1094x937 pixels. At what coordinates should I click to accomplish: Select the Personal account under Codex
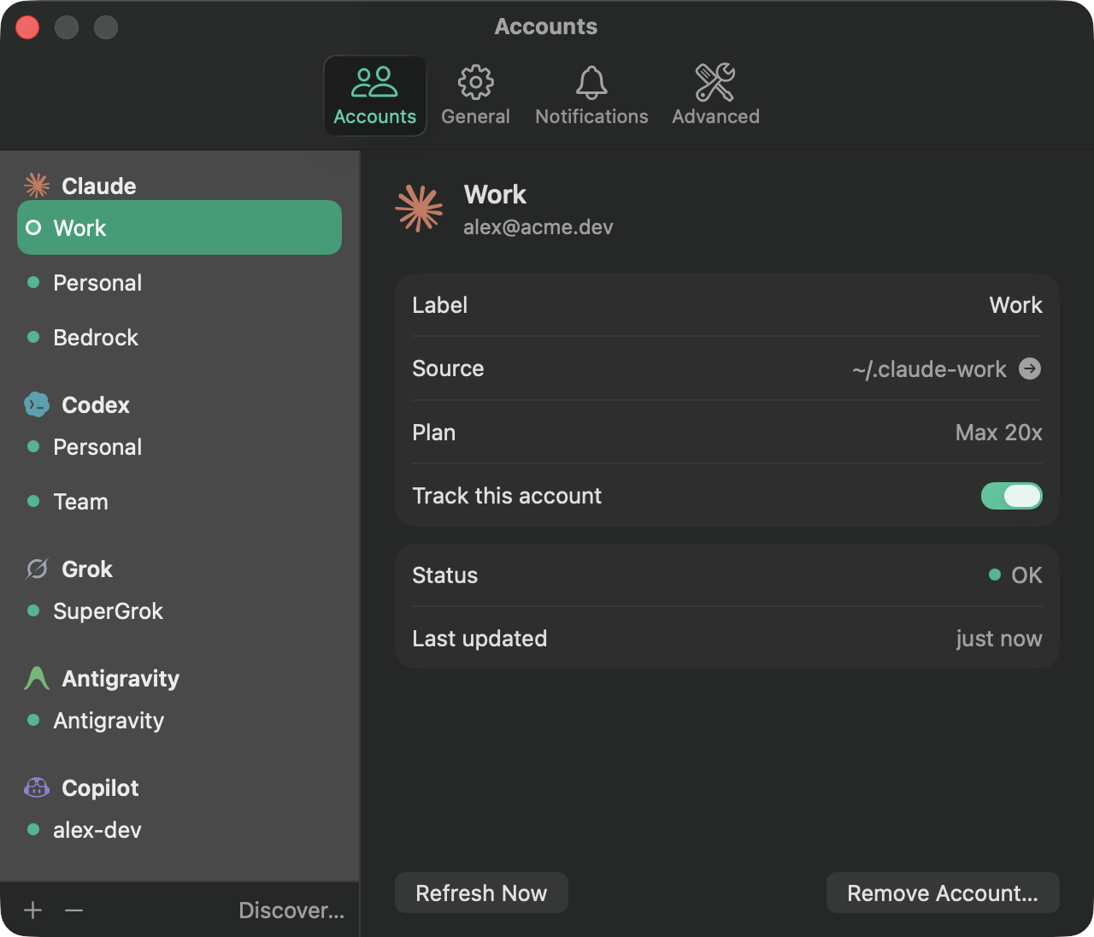[x=179, y=446]
